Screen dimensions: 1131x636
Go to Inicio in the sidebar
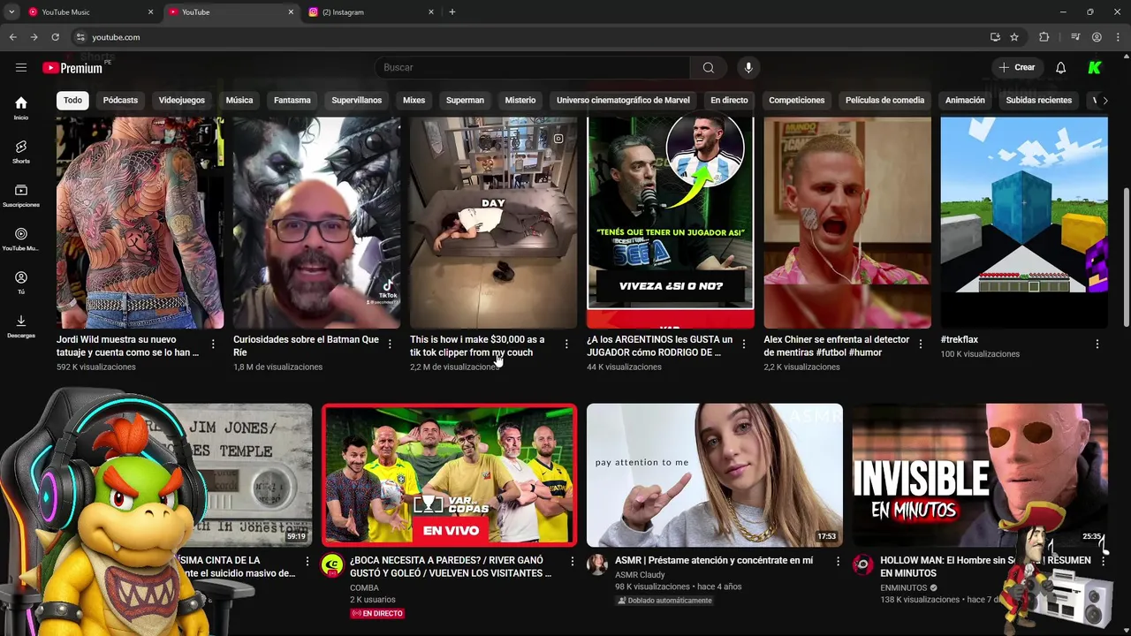(x=21, y=108)
